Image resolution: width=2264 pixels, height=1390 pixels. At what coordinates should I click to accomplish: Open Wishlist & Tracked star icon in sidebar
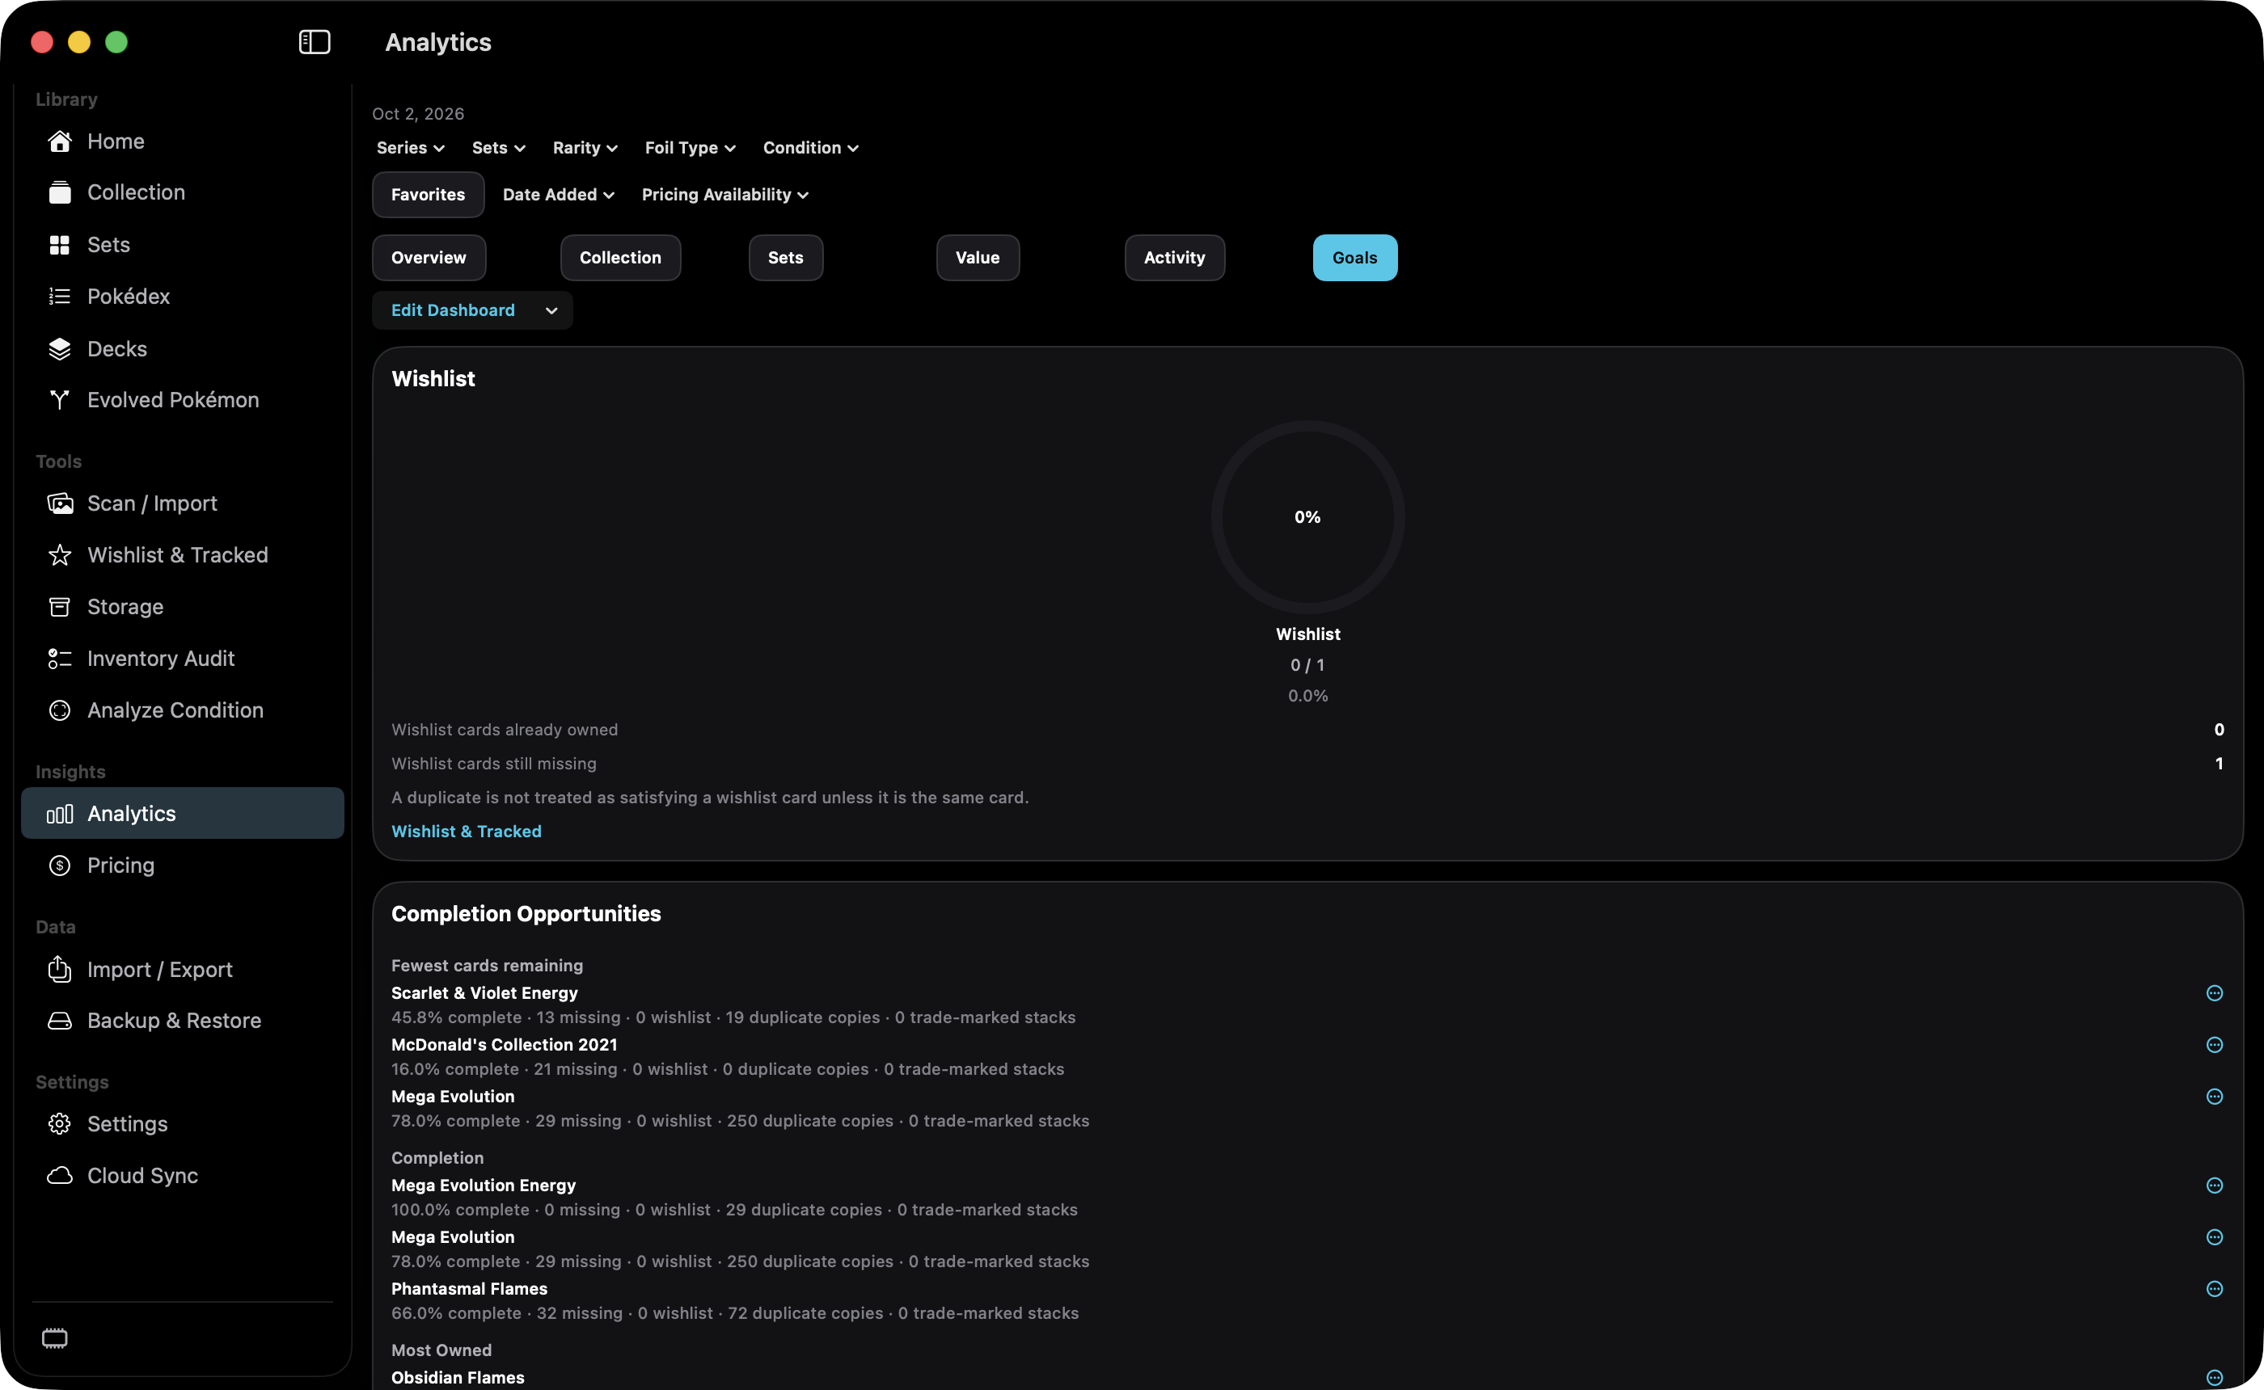coord(60,555)
